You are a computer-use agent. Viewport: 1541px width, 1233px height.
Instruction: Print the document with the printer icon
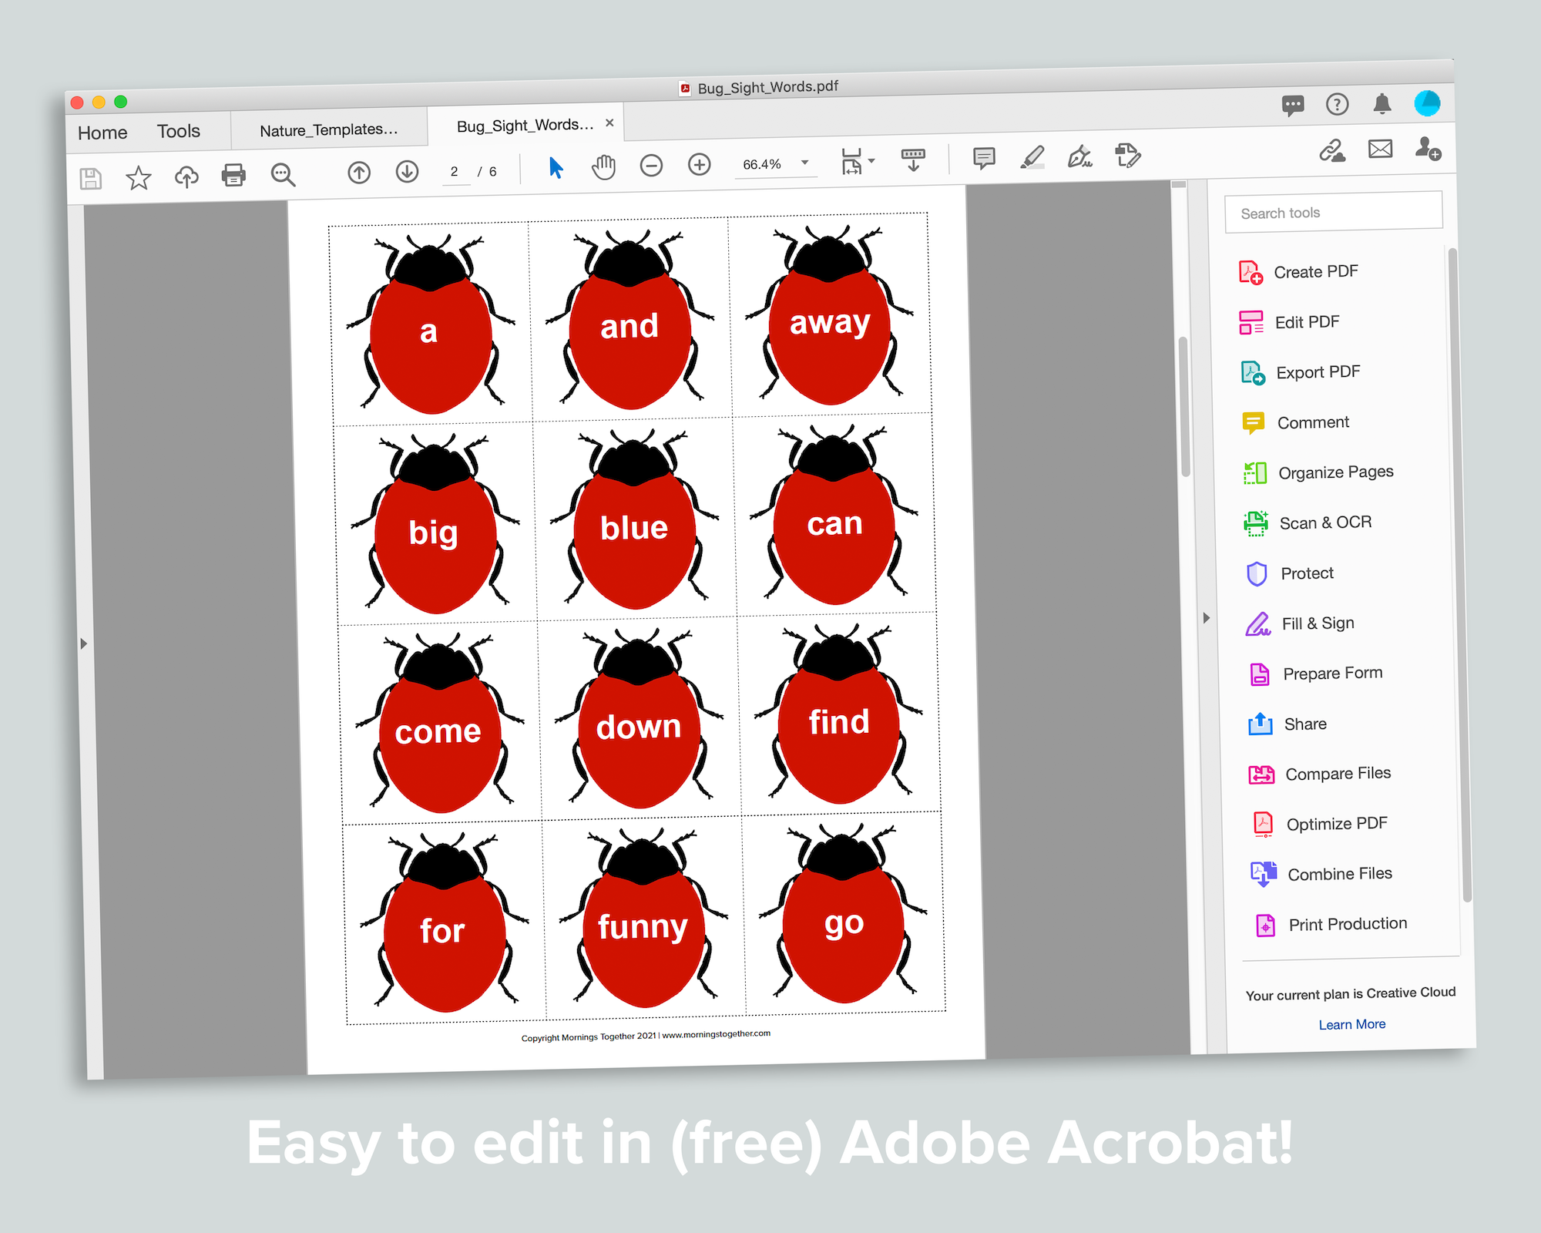click(233, 176)
